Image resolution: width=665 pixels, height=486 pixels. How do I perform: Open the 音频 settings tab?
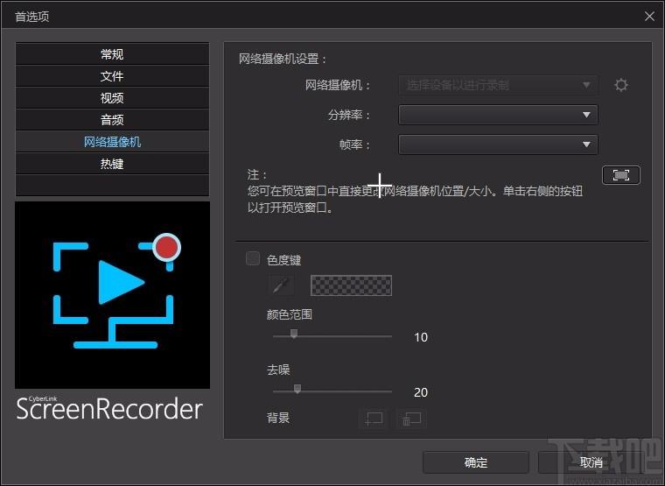click(112, 120)
